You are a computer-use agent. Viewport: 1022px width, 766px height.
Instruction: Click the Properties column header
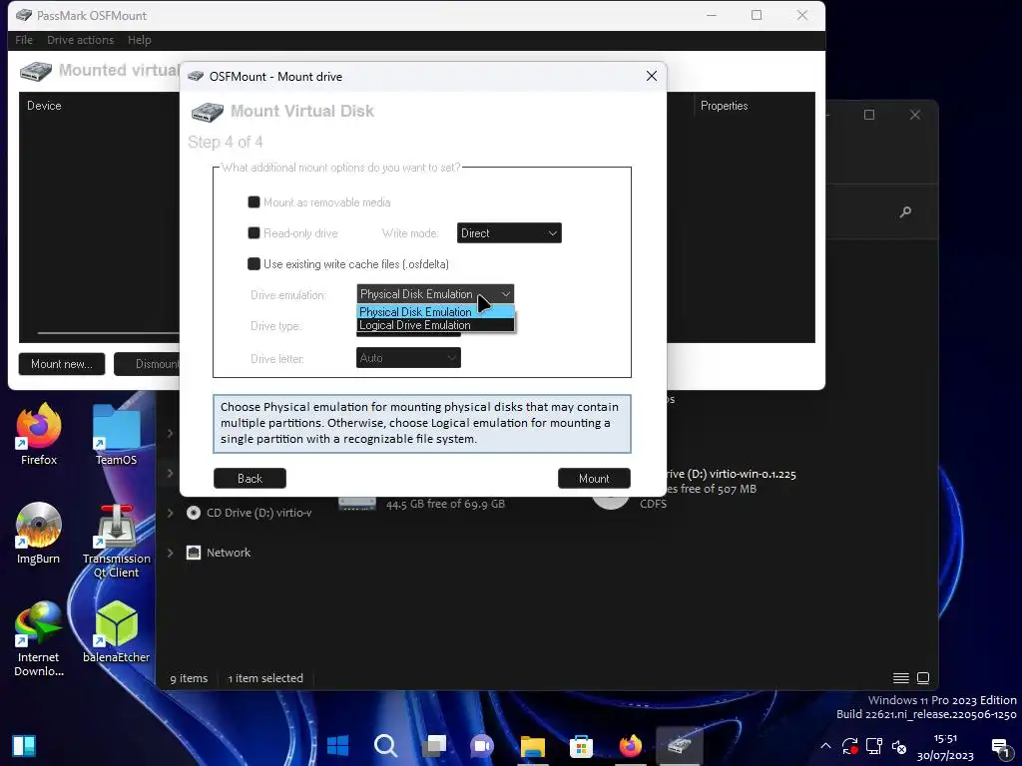[x=725, y=106]
